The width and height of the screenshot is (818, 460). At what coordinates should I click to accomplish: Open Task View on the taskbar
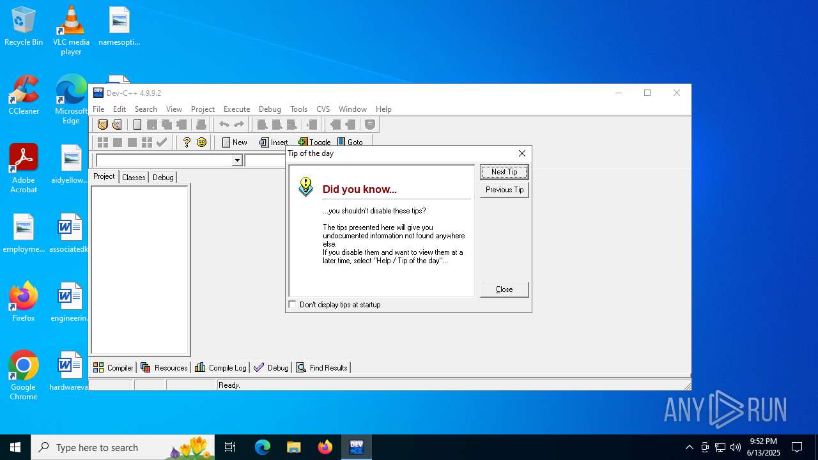[x=230, y=447]
